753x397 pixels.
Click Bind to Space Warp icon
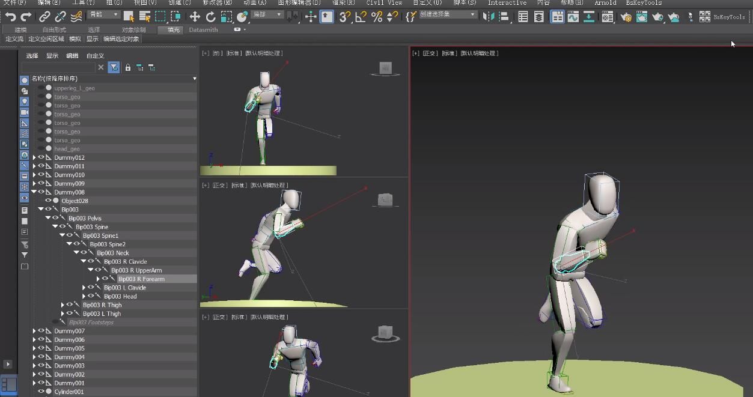(76, 17)
